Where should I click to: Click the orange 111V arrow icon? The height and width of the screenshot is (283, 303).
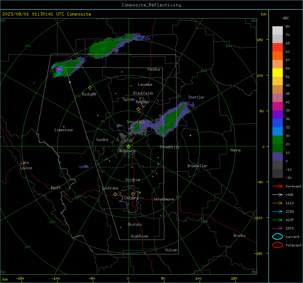coord(277,203)
